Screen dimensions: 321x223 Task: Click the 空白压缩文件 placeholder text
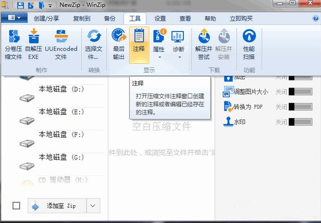pyautogui.click(x=162, y=127)
